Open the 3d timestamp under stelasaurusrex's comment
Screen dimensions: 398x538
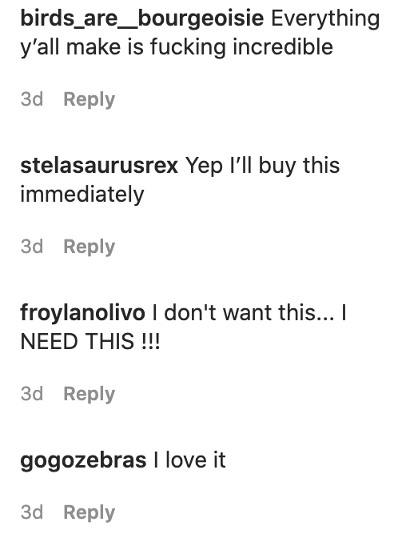click(32, 247)
